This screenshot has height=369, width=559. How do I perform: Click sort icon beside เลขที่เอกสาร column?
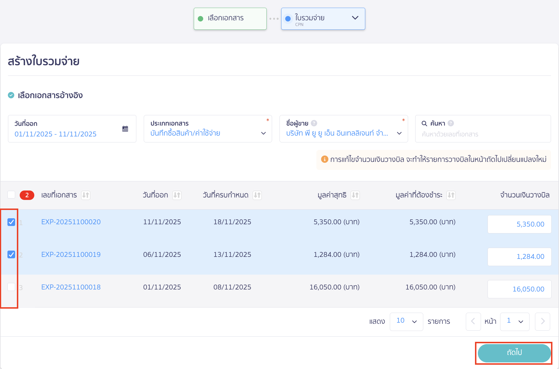pos(85,195)
